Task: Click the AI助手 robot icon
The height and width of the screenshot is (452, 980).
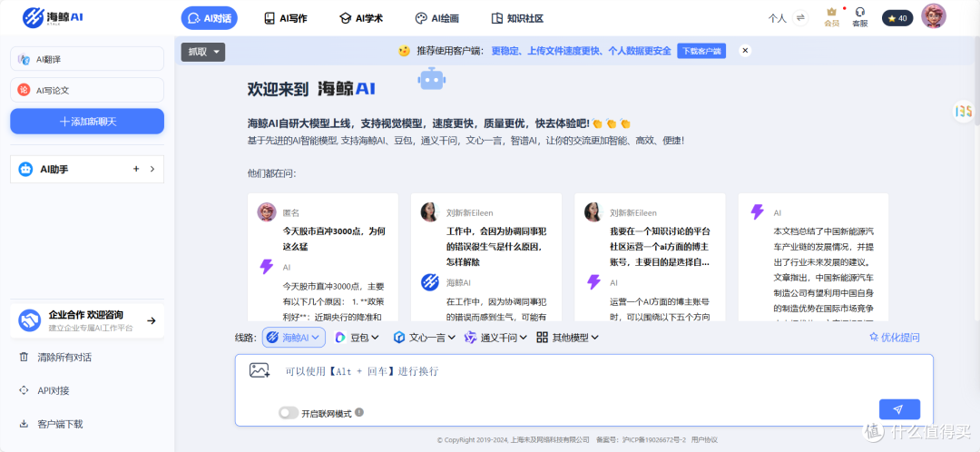Action: (25, 169)
